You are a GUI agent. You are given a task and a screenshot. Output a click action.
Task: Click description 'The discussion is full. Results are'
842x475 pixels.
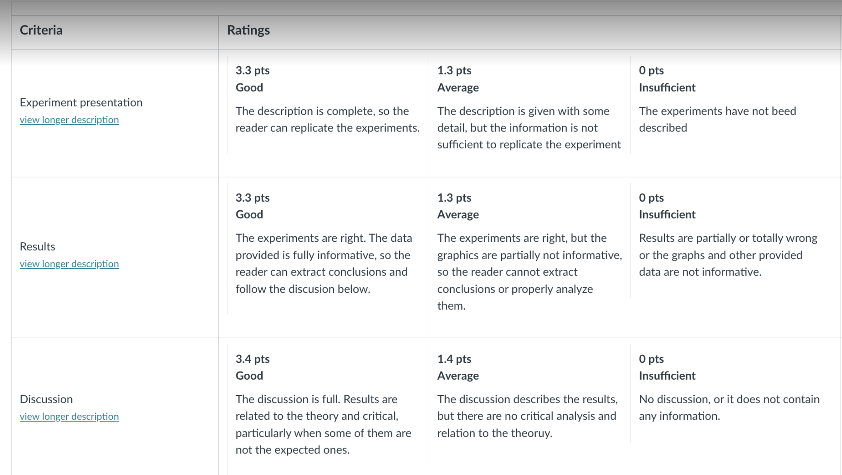tap(316, 399)
